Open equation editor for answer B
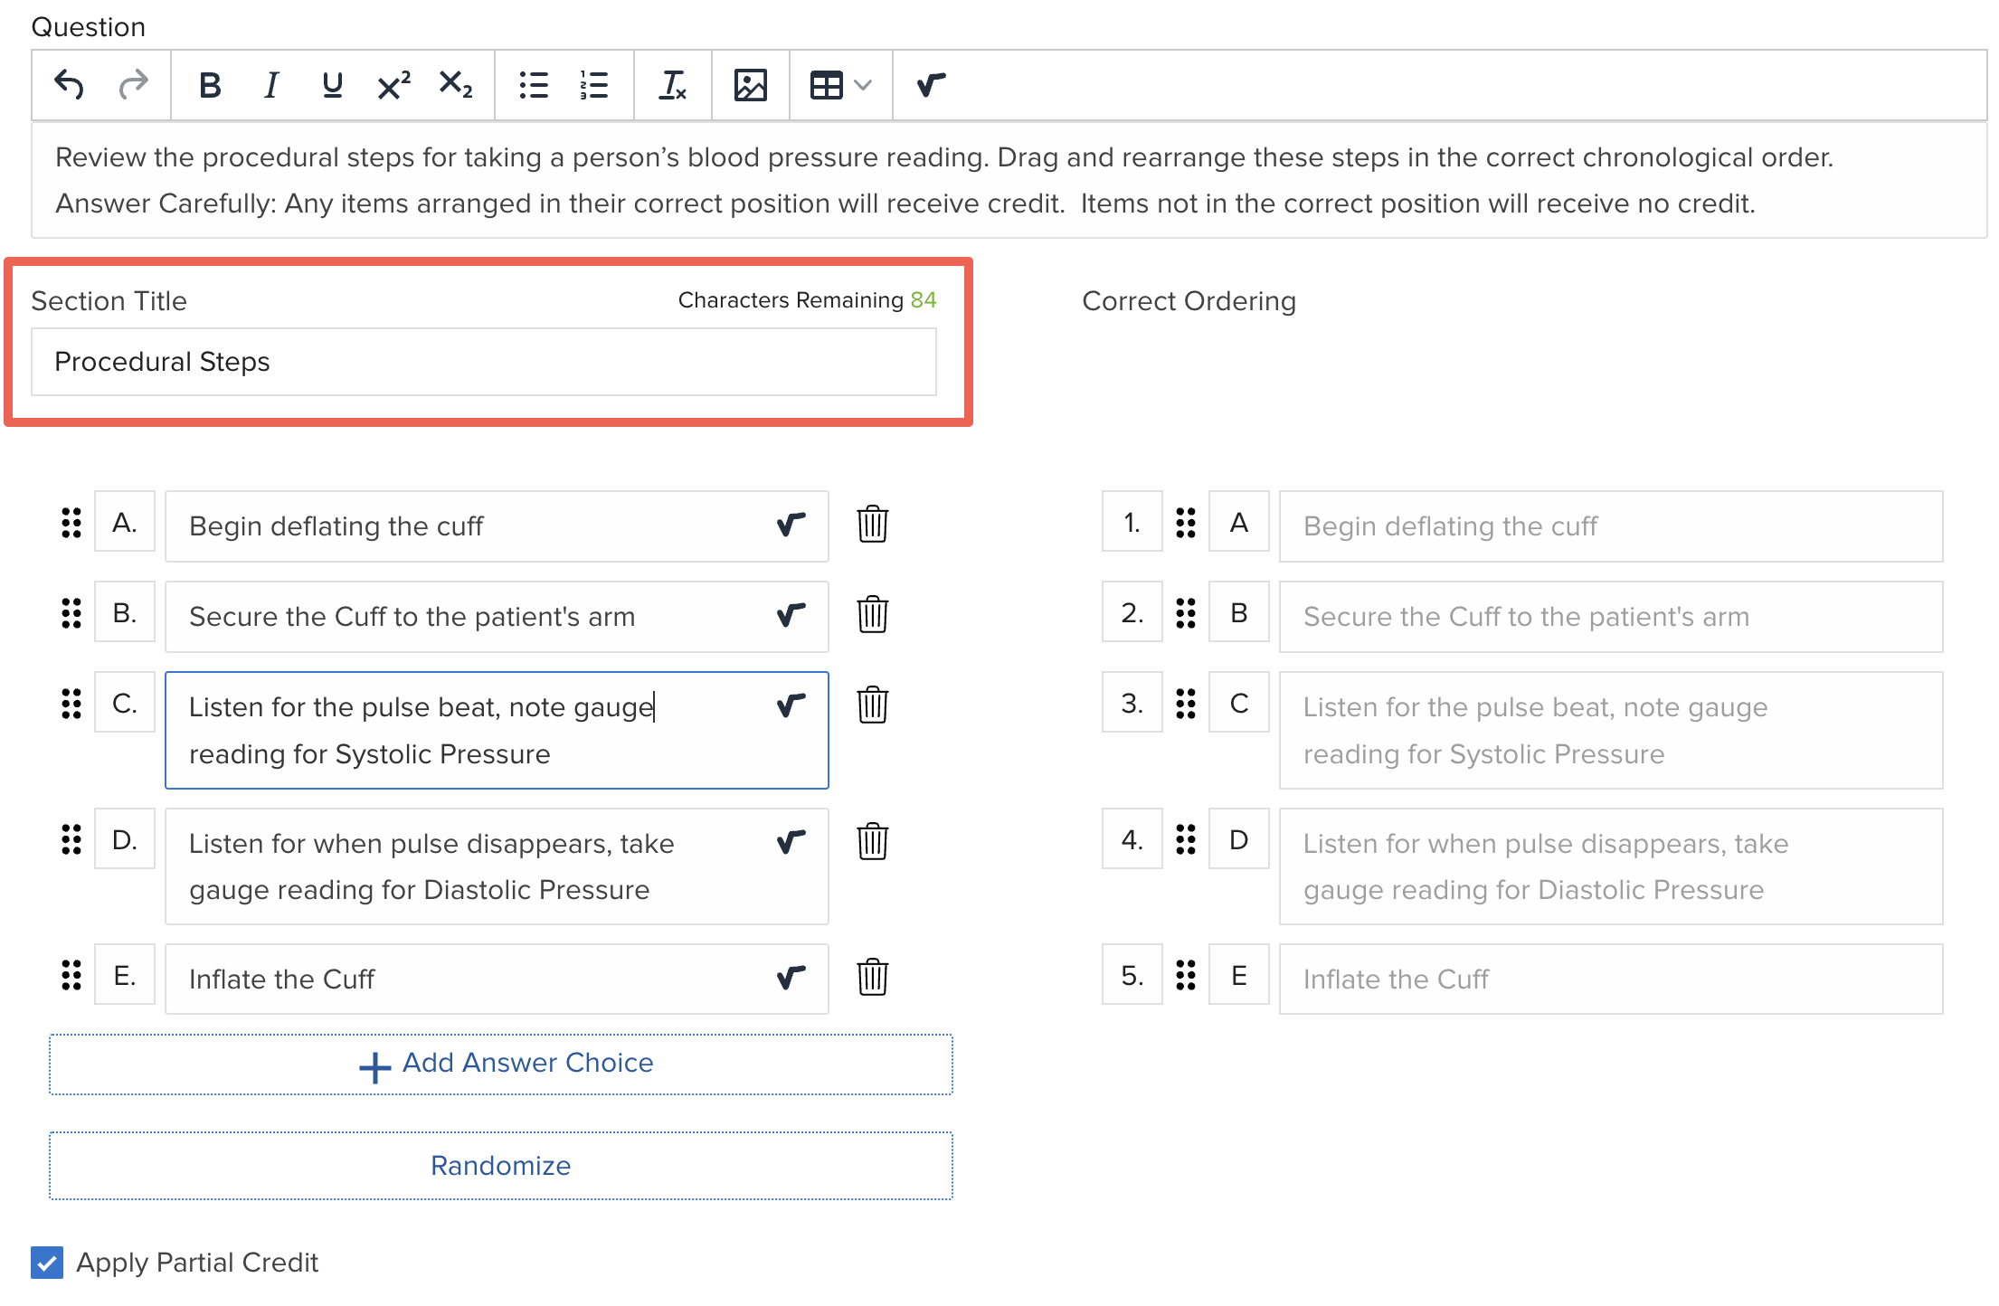The width and height of the screenshot is (1999, 1306). 791,615
